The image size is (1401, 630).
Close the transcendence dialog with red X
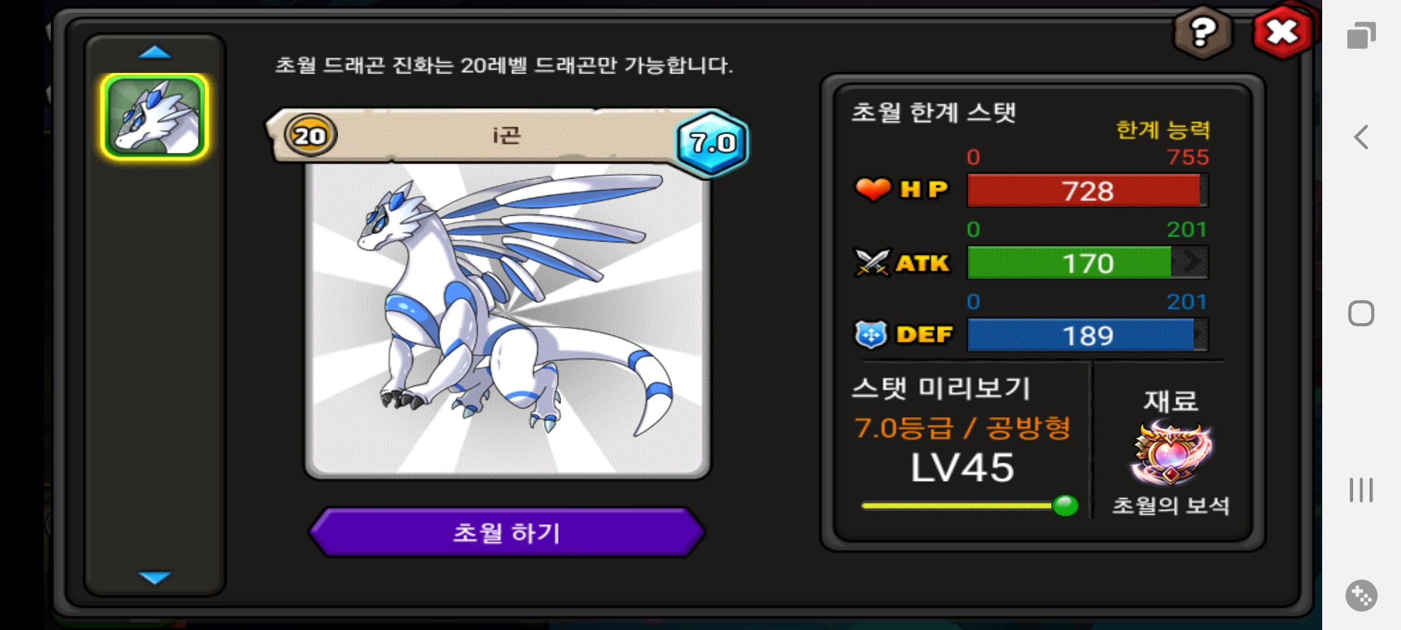1282,32
